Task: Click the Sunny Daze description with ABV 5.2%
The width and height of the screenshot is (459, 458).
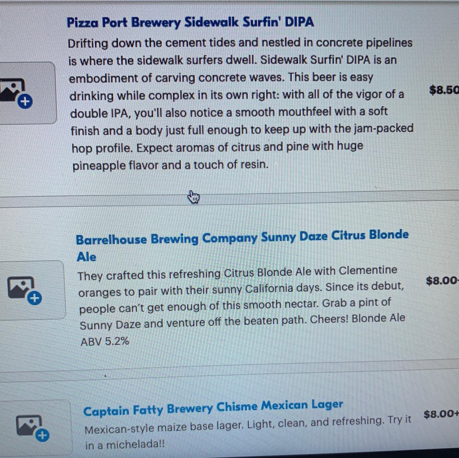Action: tap(242, 306)
